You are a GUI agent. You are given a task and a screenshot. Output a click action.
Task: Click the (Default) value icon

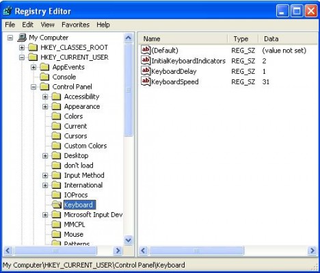(146, 50)
